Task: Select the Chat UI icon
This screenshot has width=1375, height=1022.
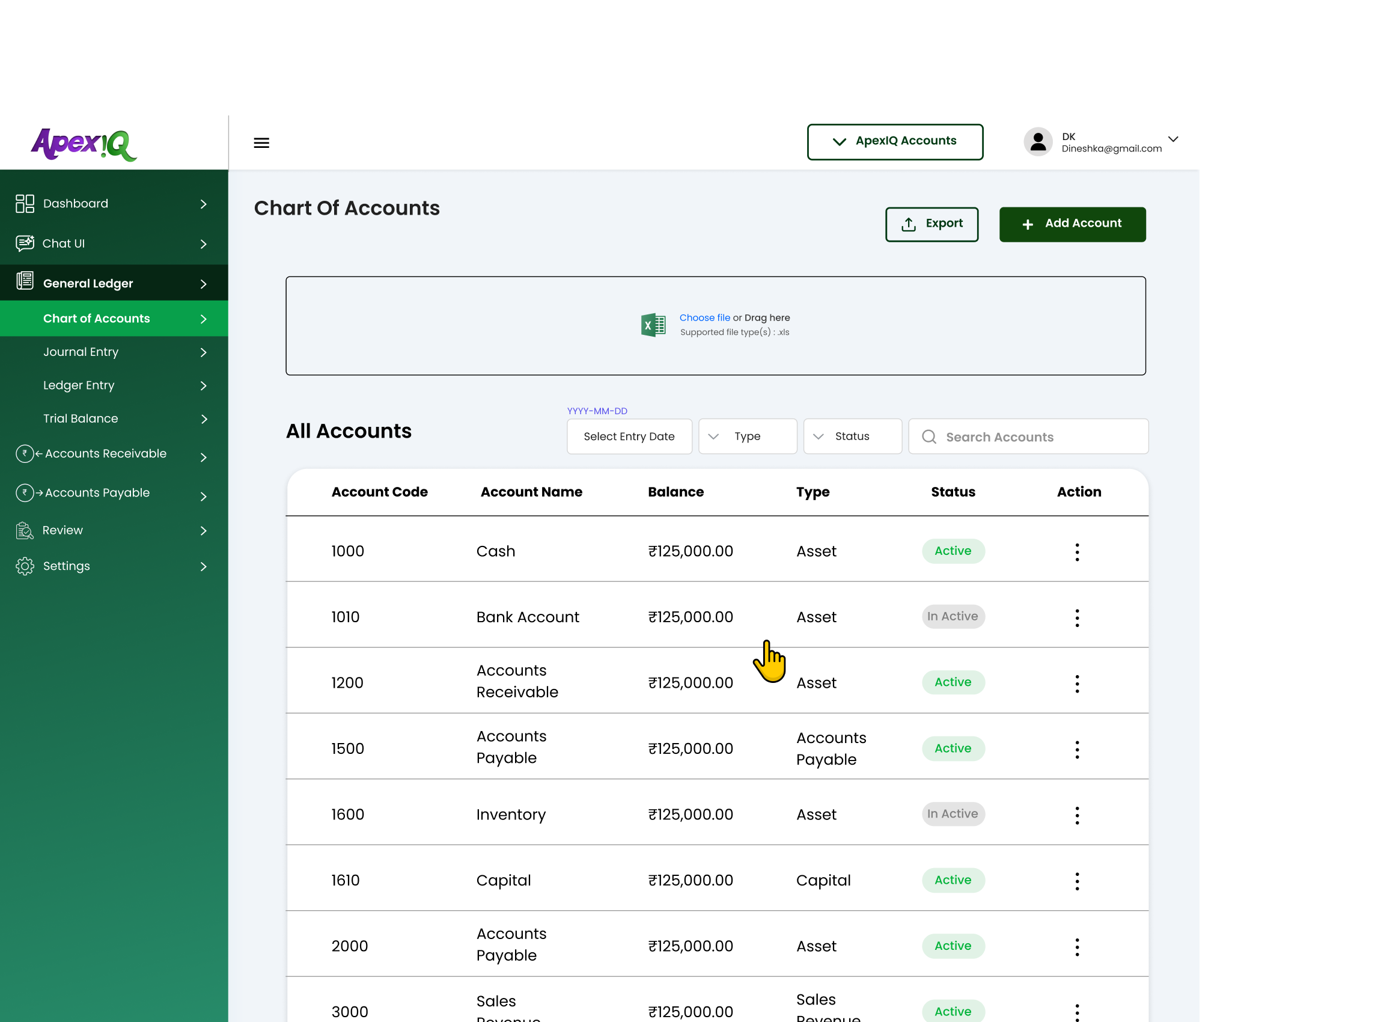Action: [x=25, y=243]
